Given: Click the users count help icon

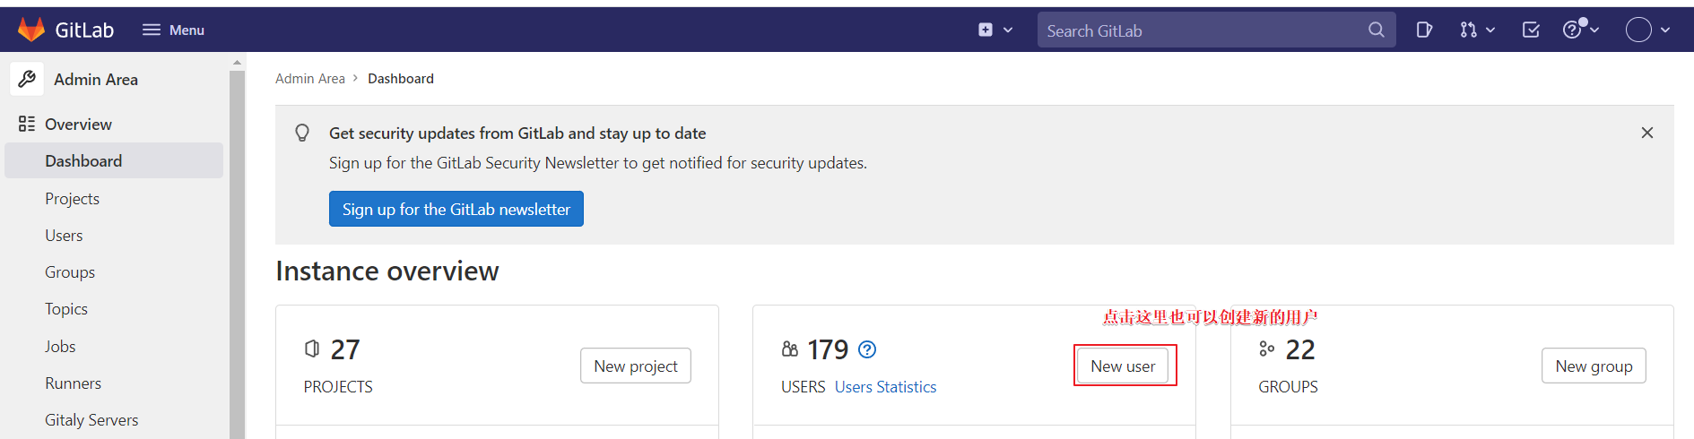Looking at the screenshot, I should (x=867, y=349).
